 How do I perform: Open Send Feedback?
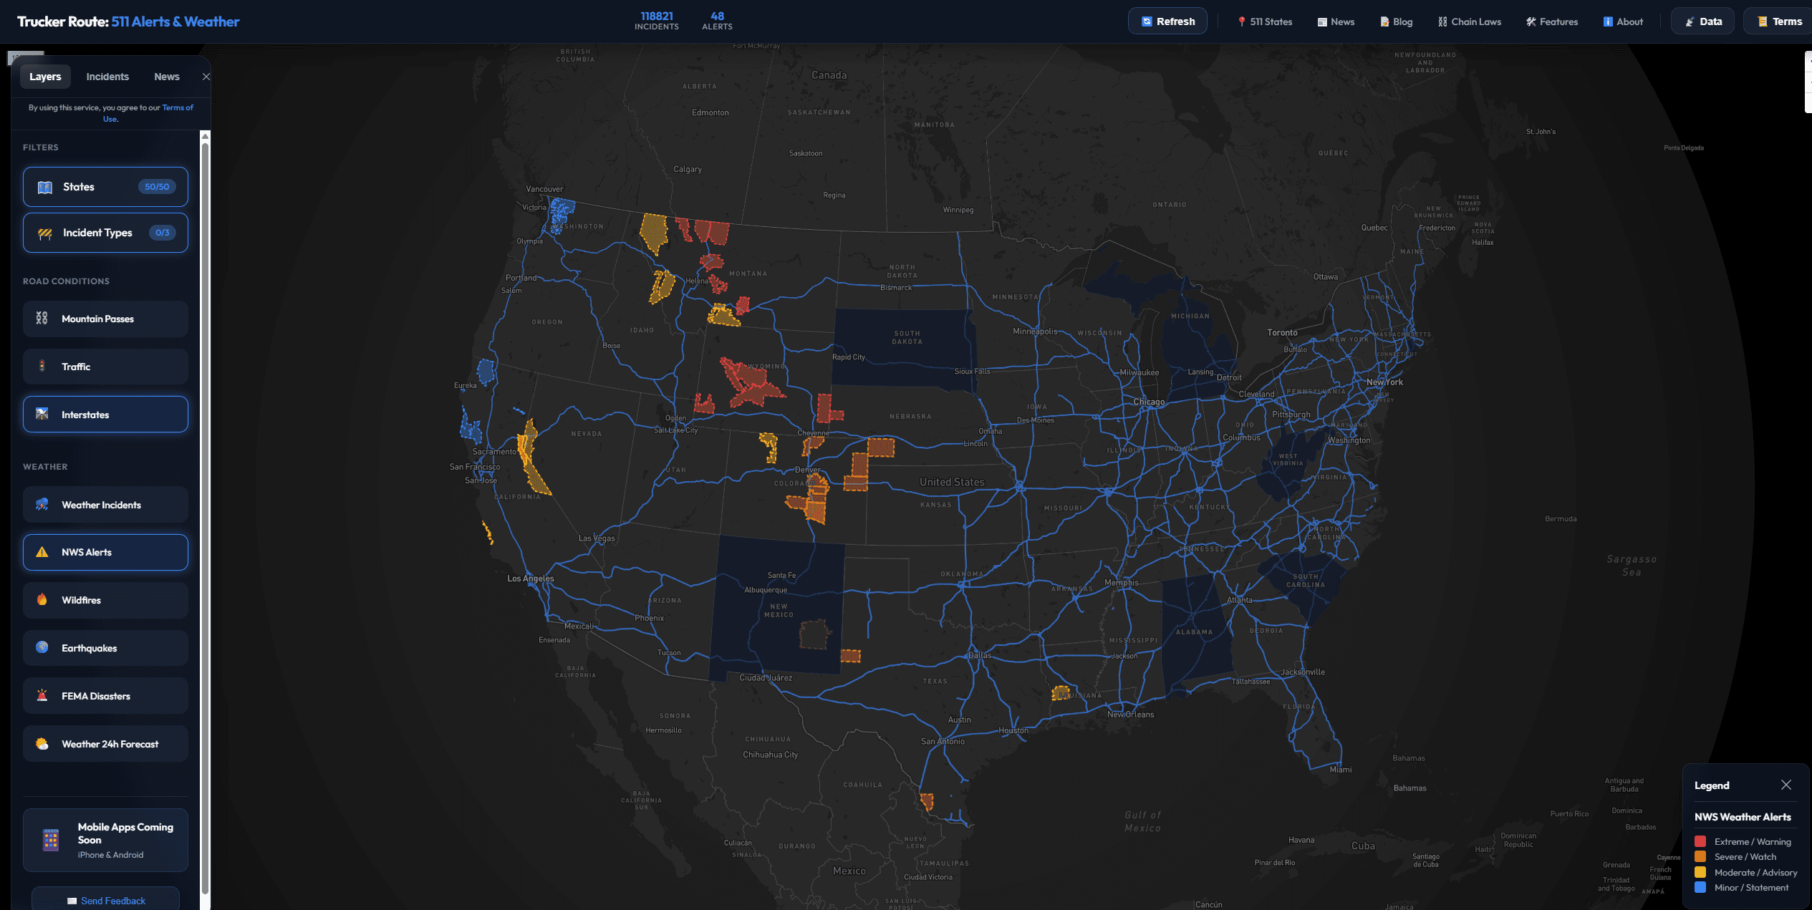[x=105, y=900]
